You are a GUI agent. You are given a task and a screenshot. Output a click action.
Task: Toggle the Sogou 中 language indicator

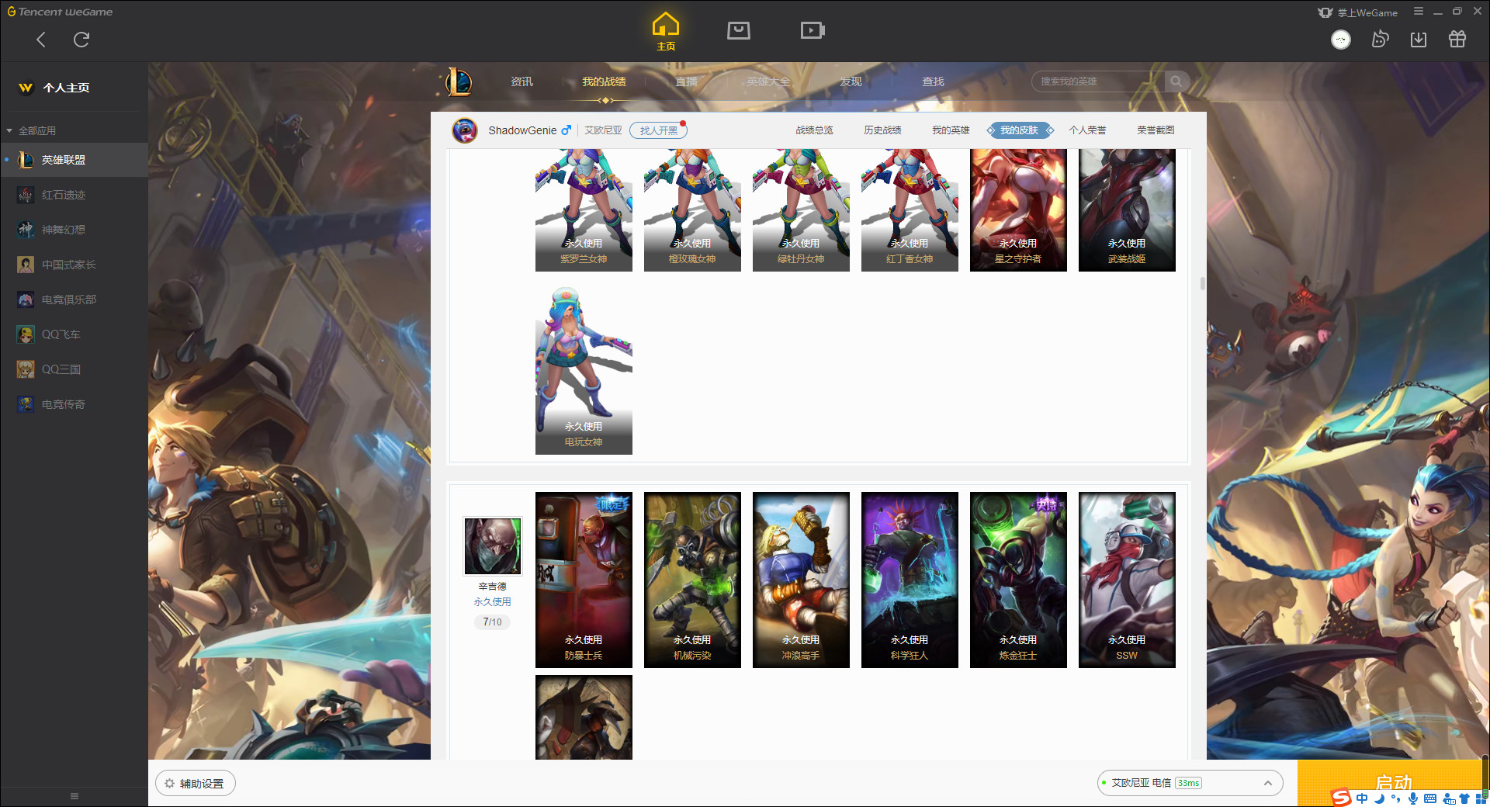pyautogui.click(x=1363, y=798)
